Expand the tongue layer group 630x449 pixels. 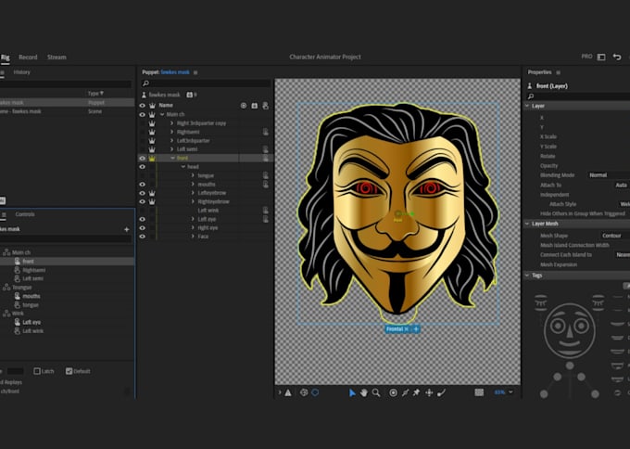pyautogui.click(x=193, y=175)
